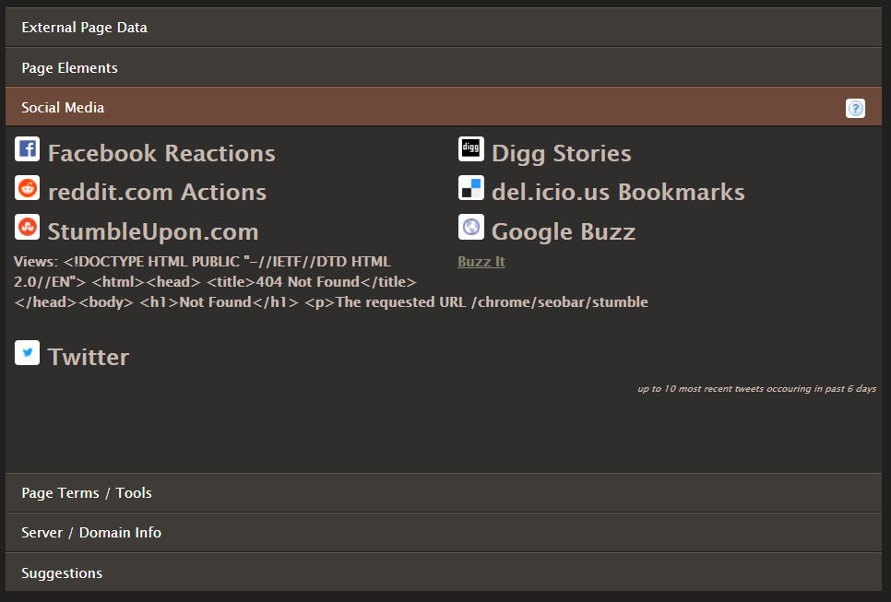This screenshot has width=891, height=602.
Task: Collapse the Social Media section header
Action: (63, 108)
